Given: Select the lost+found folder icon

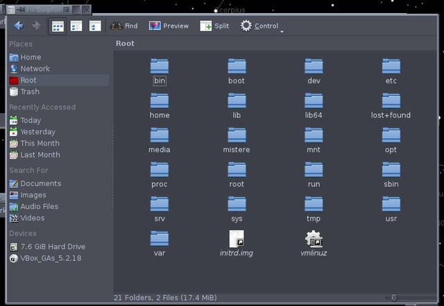Looking at the screenshot, I should (391, 101).
